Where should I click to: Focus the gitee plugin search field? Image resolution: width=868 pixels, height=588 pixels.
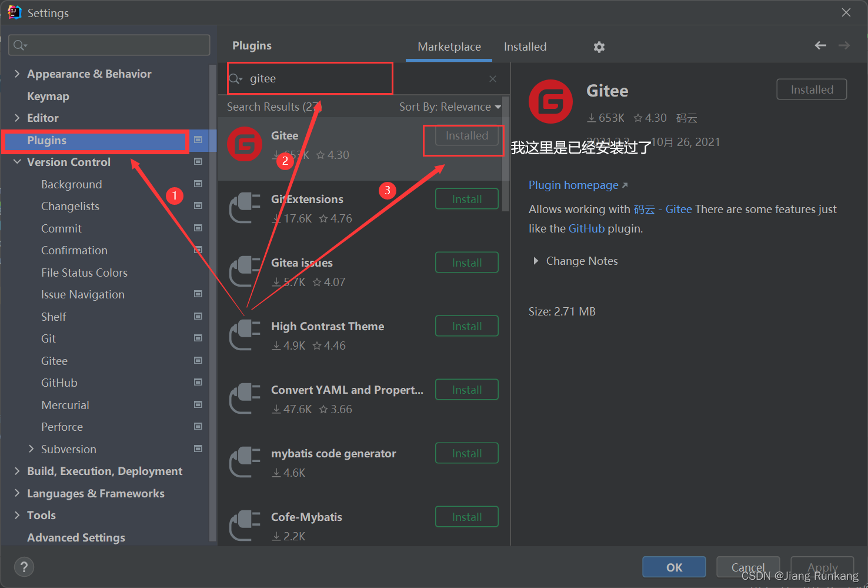point(363,79)
